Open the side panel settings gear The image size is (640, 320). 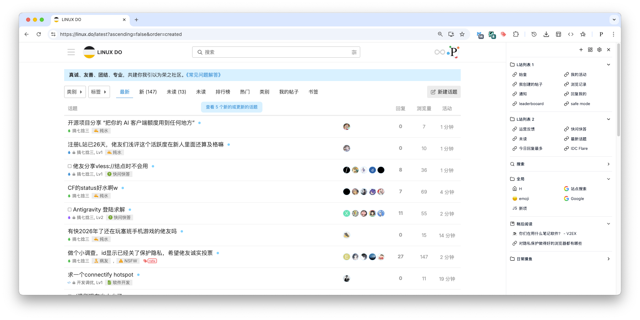599,49
